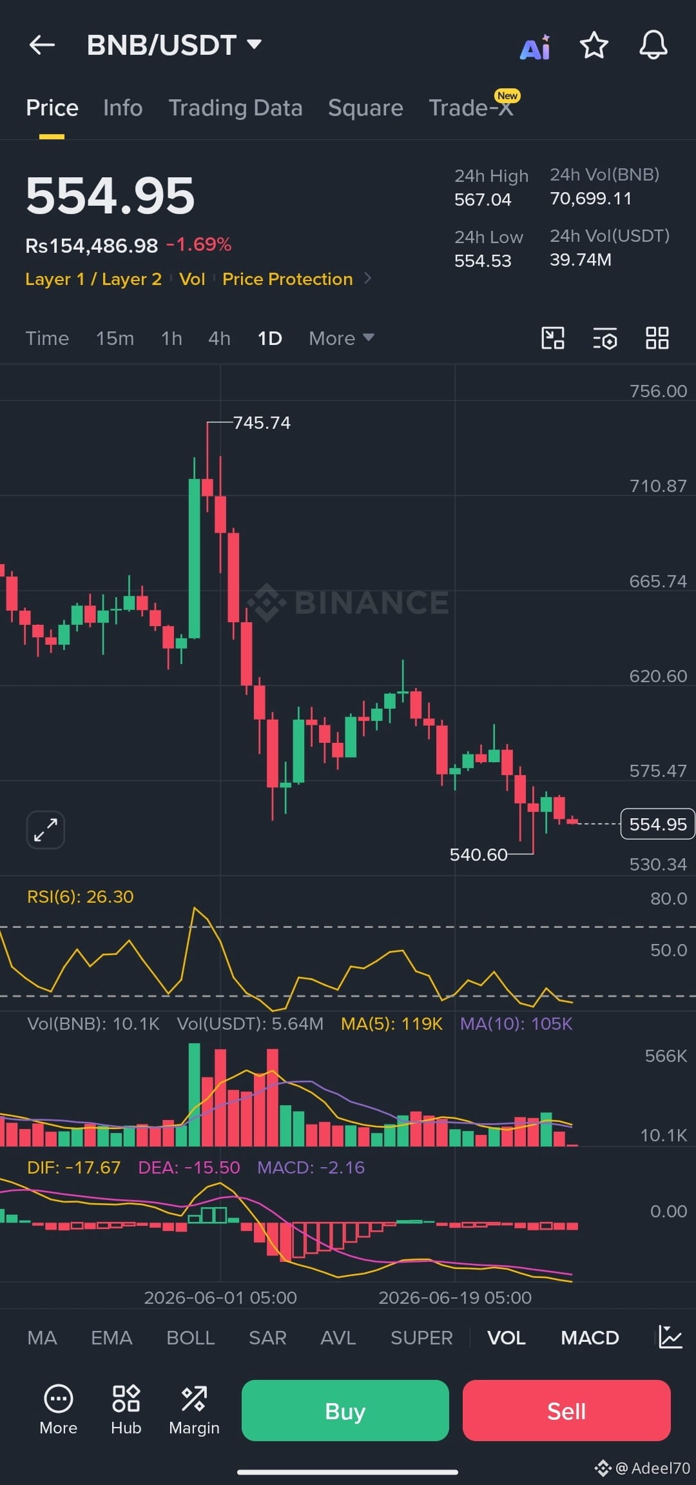
Task: Open chart settings icon
Action: (x=605, y=338)
